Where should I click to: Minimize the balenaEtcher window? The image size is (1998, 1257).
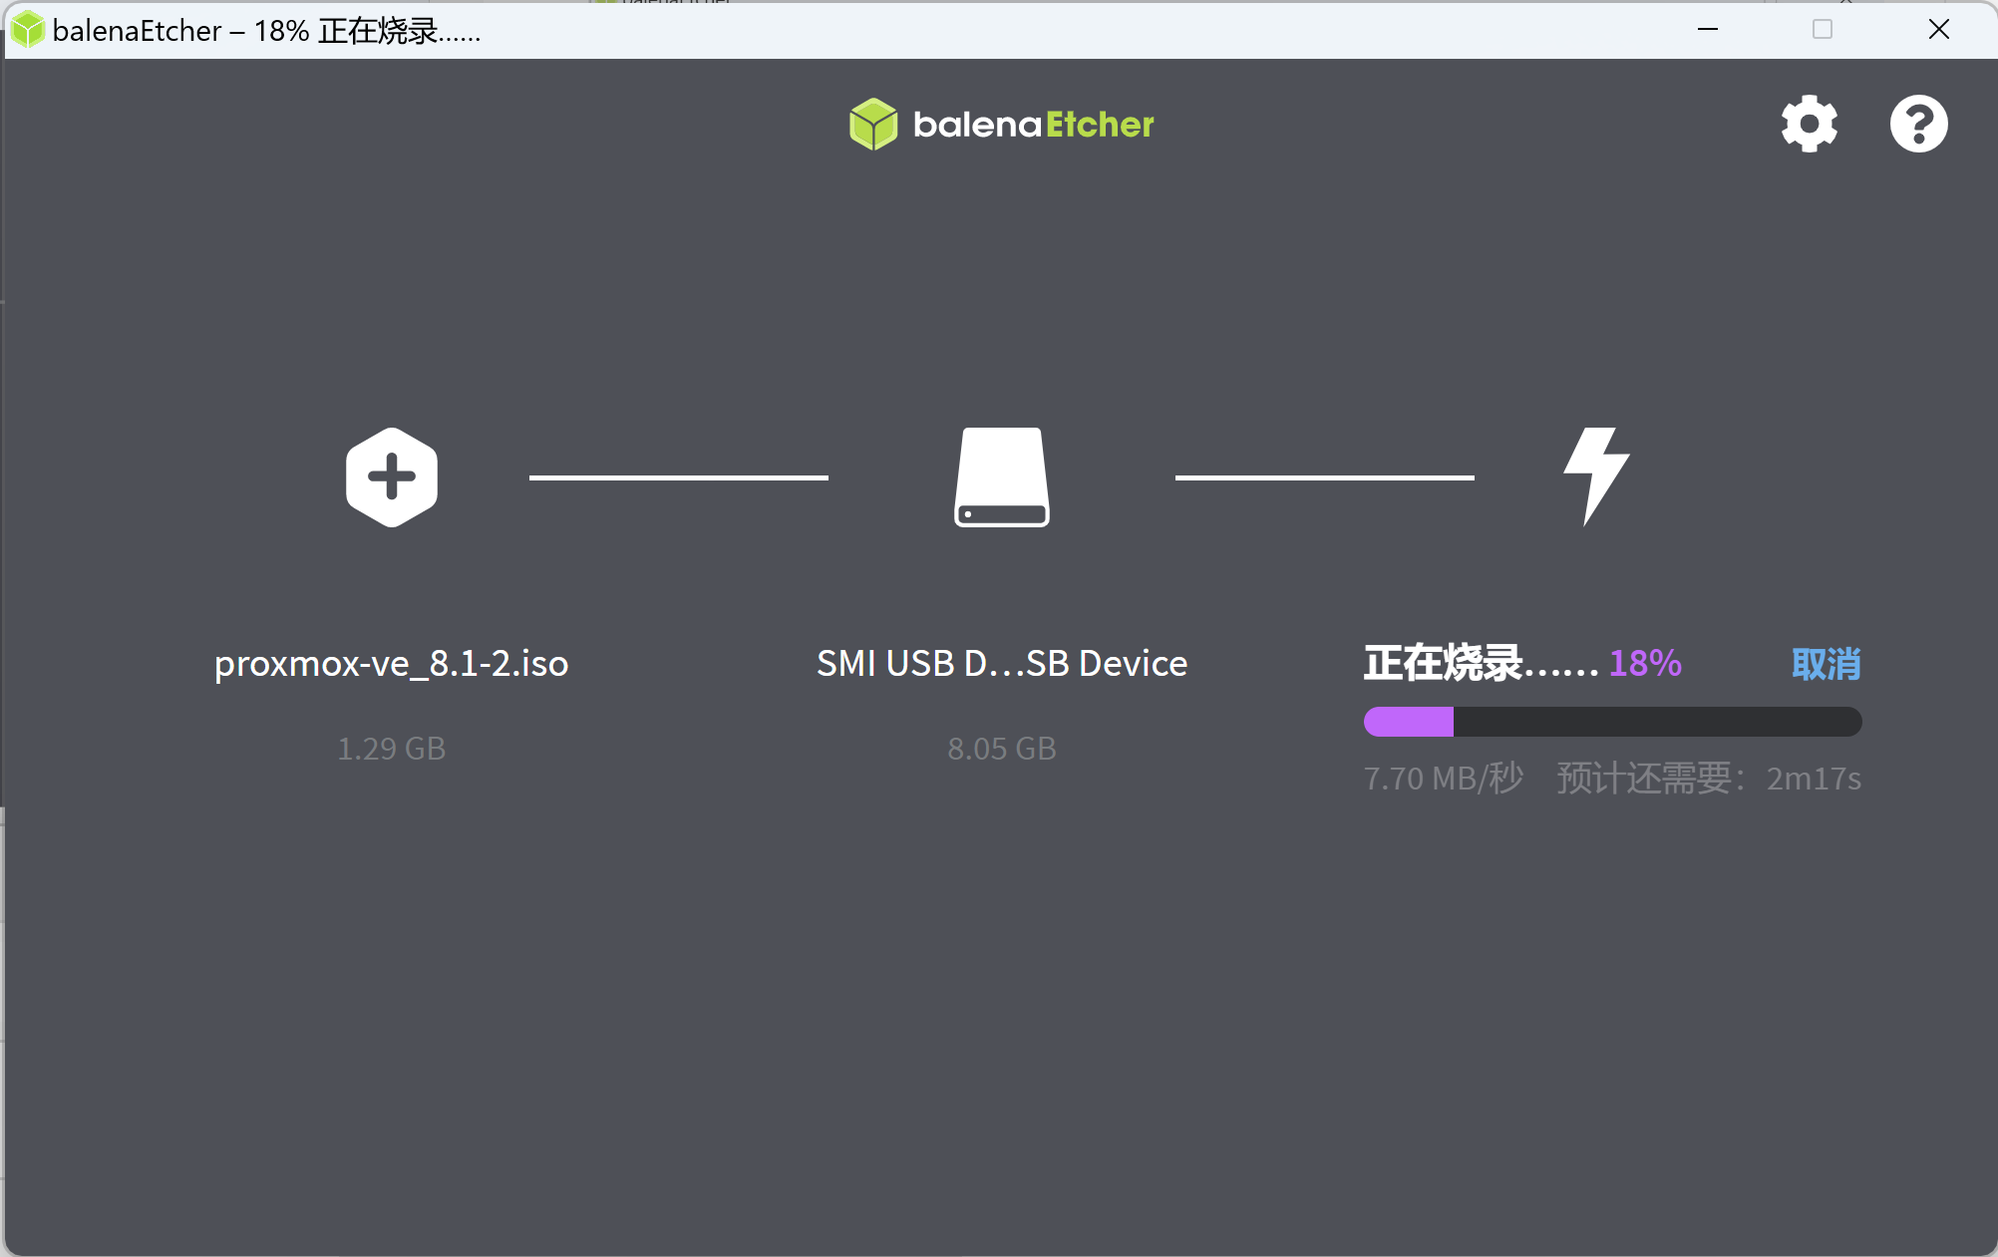pos(1708,30)
